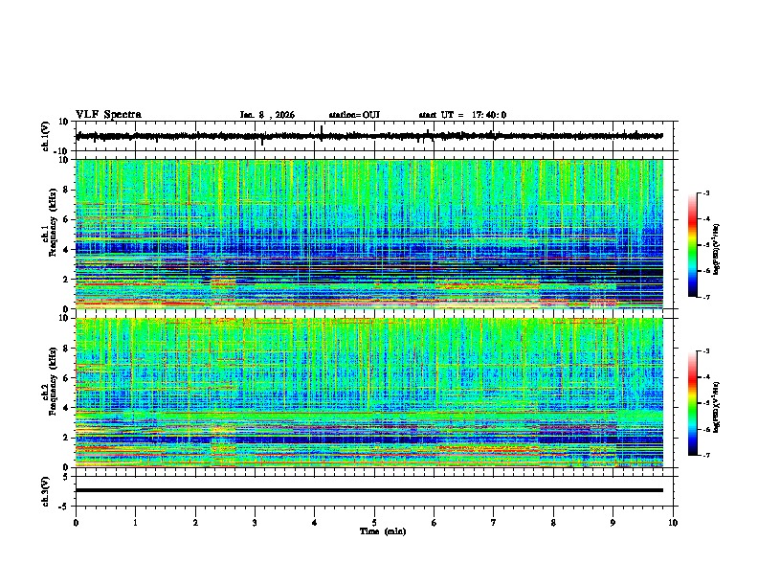Click the 1 tick label on time axis
This screenshot has height=586, width=758.
coord(135,523)
